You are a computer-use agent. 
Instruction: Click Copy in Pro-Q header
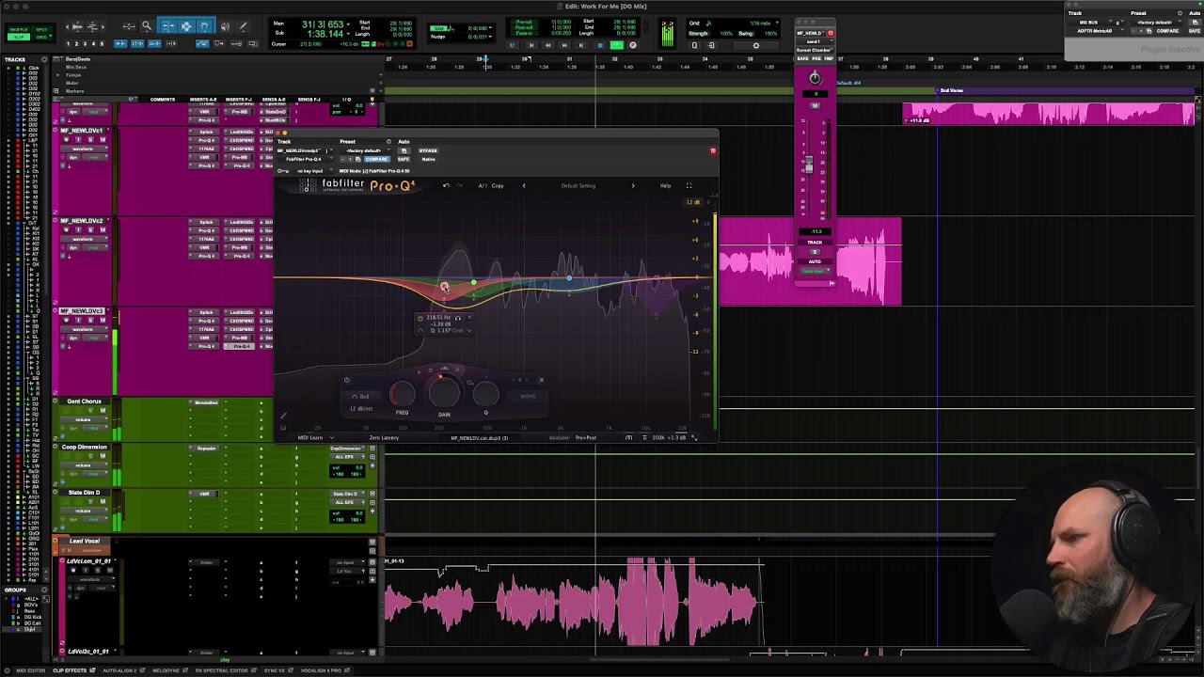[x=498, y=185]
